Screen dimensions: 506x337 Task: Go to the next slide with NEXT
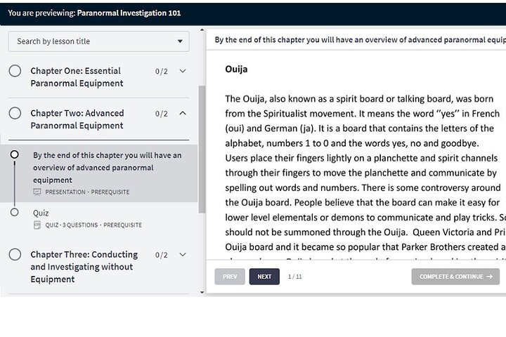(x=264, y=277)
